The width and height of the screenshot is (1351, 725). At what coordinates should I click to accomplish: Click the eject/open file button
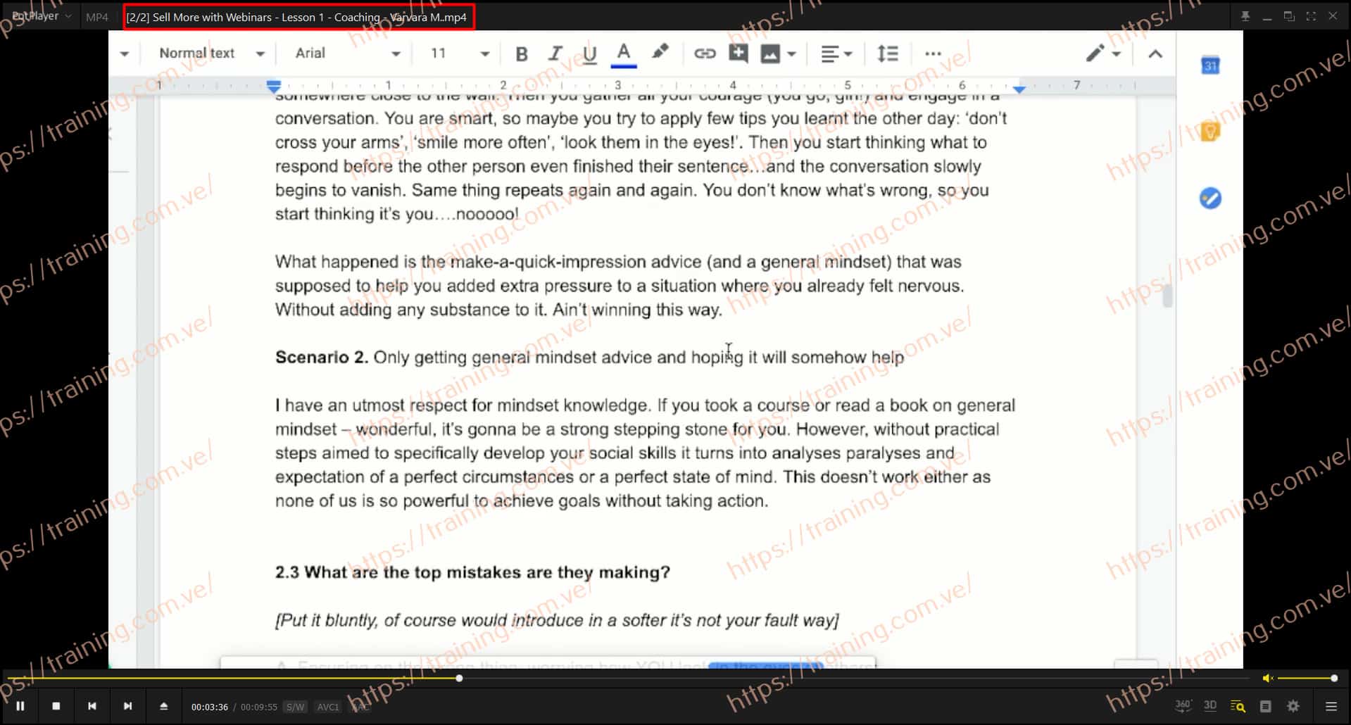pyautogui.click(x=163, y=706)
